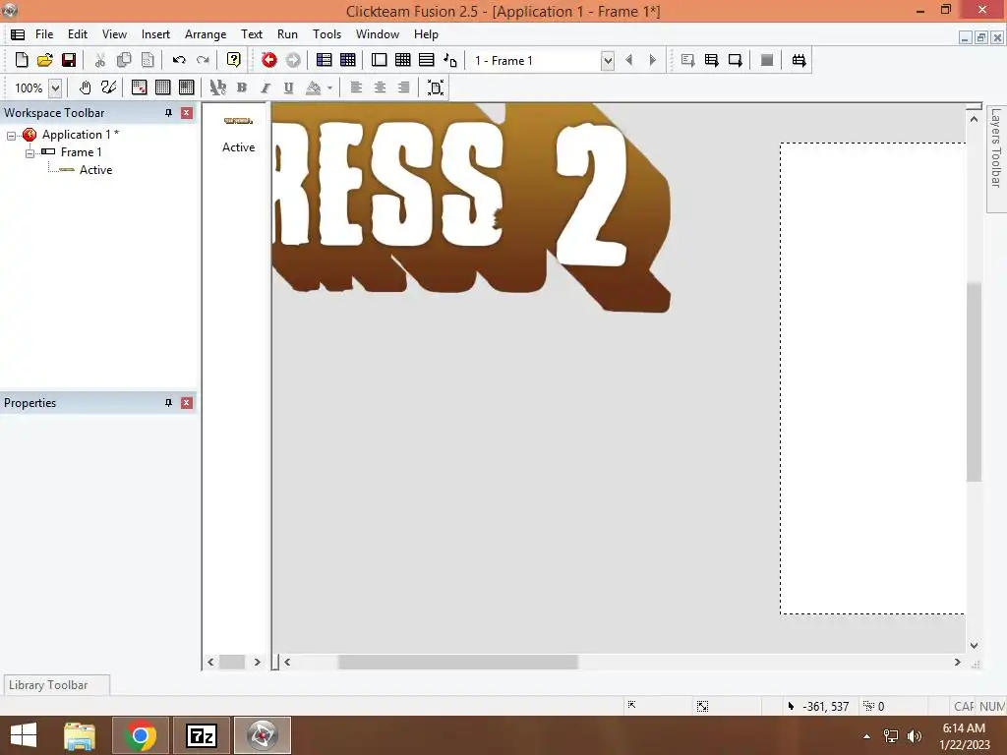Toggle italic text formatting
The image size is (1007, 755).
266,87
